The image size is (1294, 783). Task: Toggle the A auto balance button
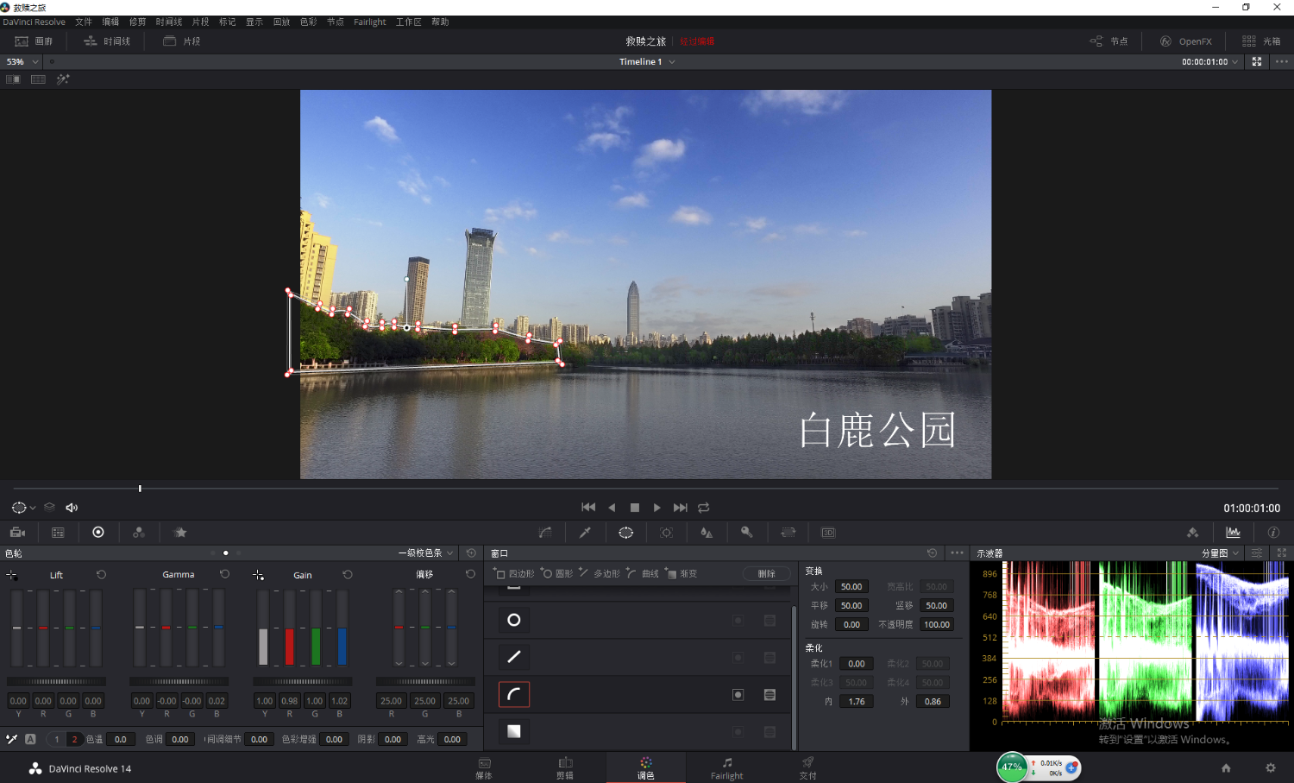(x=30, y=739)
